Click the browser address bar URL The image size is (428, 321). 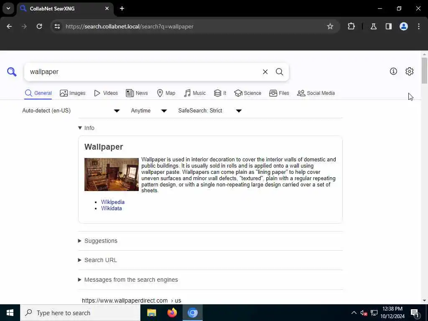point(130,26)
